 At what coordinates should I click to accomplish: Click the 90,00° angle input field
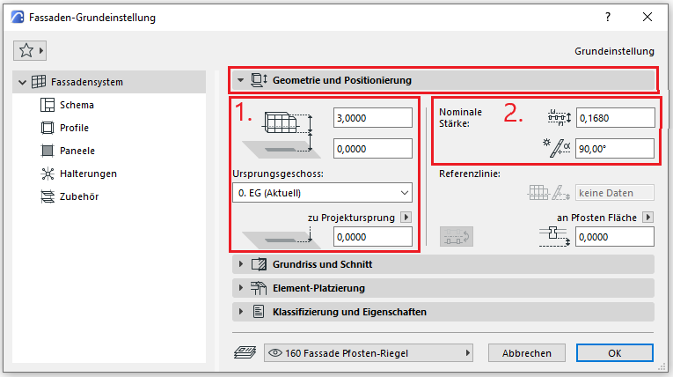(x=615, y=148)
